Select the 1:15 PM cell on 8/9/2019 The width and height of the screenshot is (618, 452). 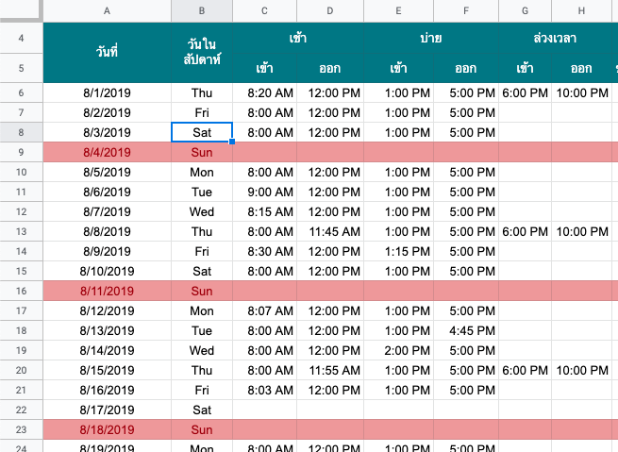tap(398, 251)
